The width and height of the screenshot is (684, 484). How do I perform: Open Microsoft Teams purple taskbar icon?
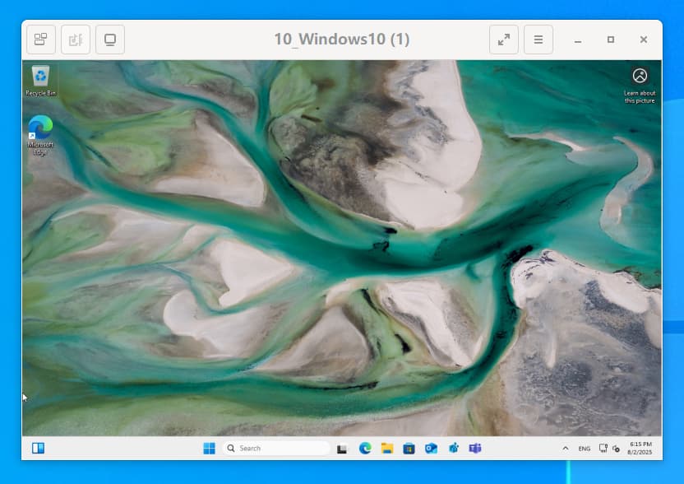click(x=474, y=449)
